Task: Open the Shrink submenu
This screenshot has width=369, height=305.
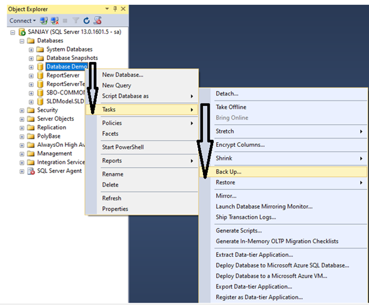Action: click(x=283, y=158)
